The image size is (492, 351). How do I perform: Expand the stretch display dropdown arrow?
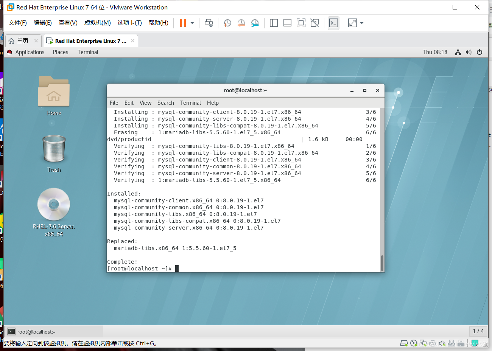tap(362, 23)
